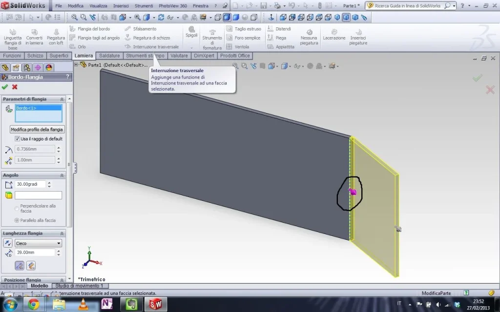Cancel Bordo-Flangia with red X
Viewport: 500px width, 312px height.
coord(15,87)
